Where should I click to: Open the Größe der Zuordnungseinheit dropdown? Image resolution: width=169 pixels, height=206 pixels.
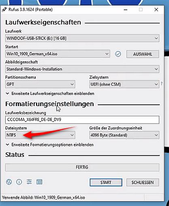click(124, 135)
